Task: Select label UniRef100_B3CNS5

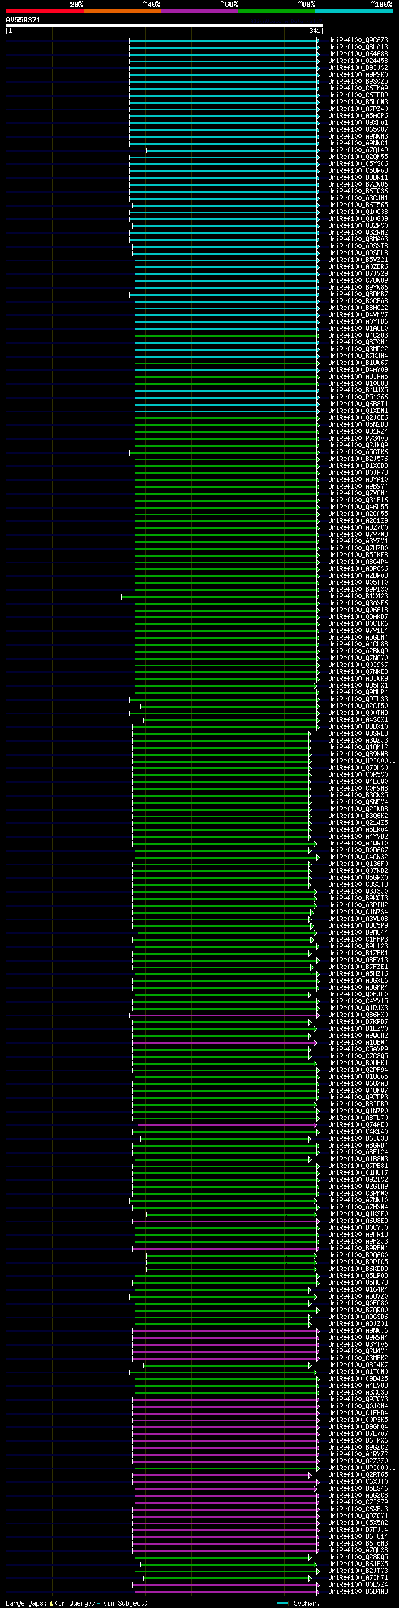Action: click(x=358, y=796)
